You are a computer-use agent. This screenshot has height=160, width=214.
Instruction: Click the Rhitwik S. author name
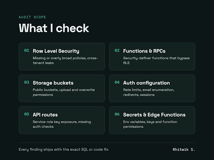pos(184,150)
